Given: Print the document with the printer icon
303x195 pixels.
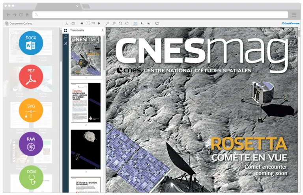Looking at the screenshot, I should pos(73,23).
